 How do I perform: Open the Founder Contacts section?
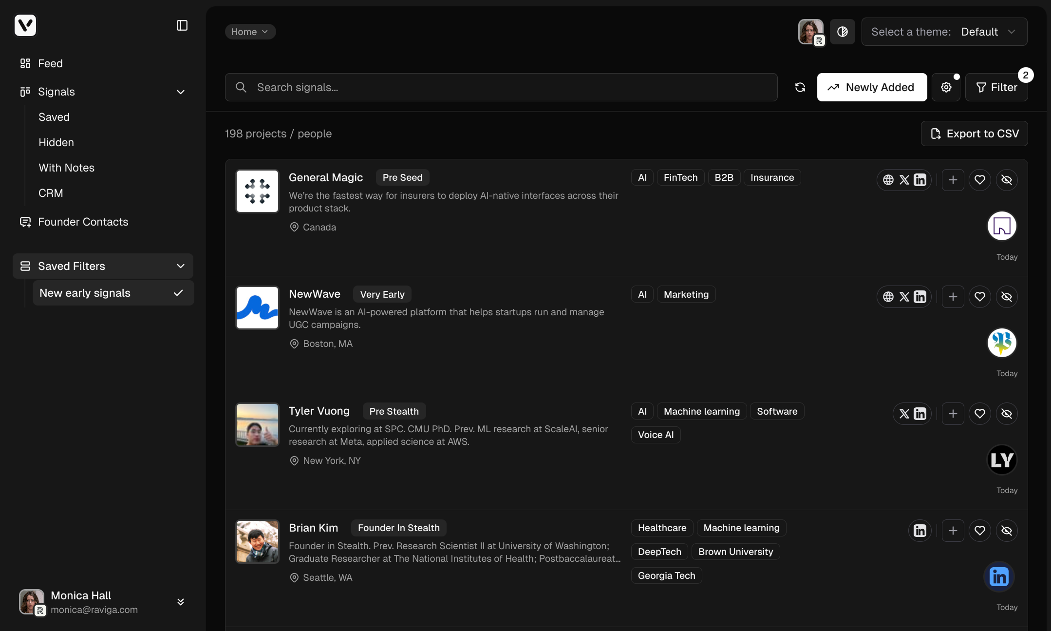click(x=83, y=222)
